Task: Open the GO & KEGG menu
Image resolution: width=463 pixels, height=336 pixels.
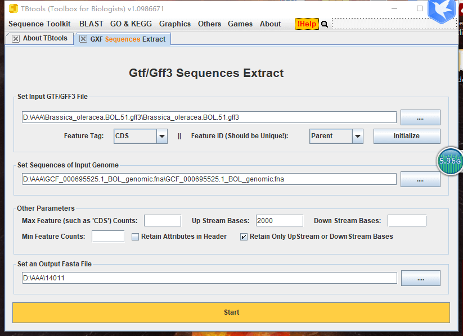Action: click(131, 24)
